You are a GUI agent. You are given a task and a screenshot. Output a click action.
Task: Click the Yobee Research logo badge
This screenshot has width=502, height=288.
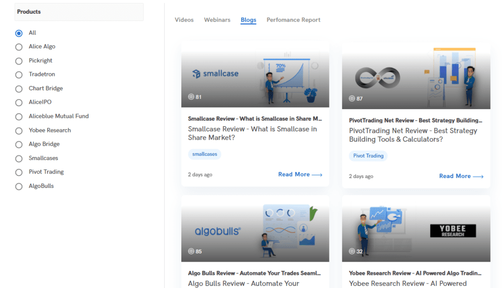click(453, 230)
